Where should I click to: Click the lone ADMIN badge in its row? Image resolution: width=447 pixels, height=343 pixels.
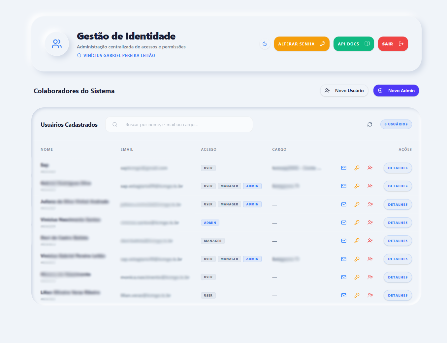click(210, 223)
